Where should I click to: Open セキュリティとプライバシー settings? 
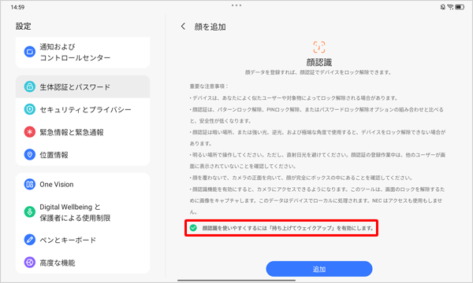point(83,109)
